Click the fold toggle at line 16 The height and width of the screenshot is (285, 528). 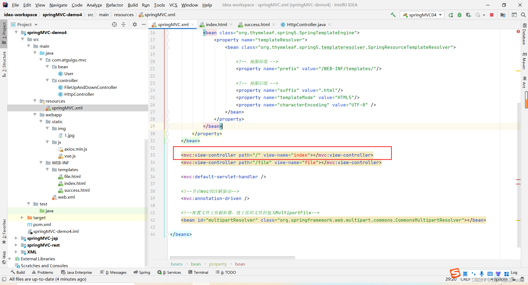click(167, 33)
